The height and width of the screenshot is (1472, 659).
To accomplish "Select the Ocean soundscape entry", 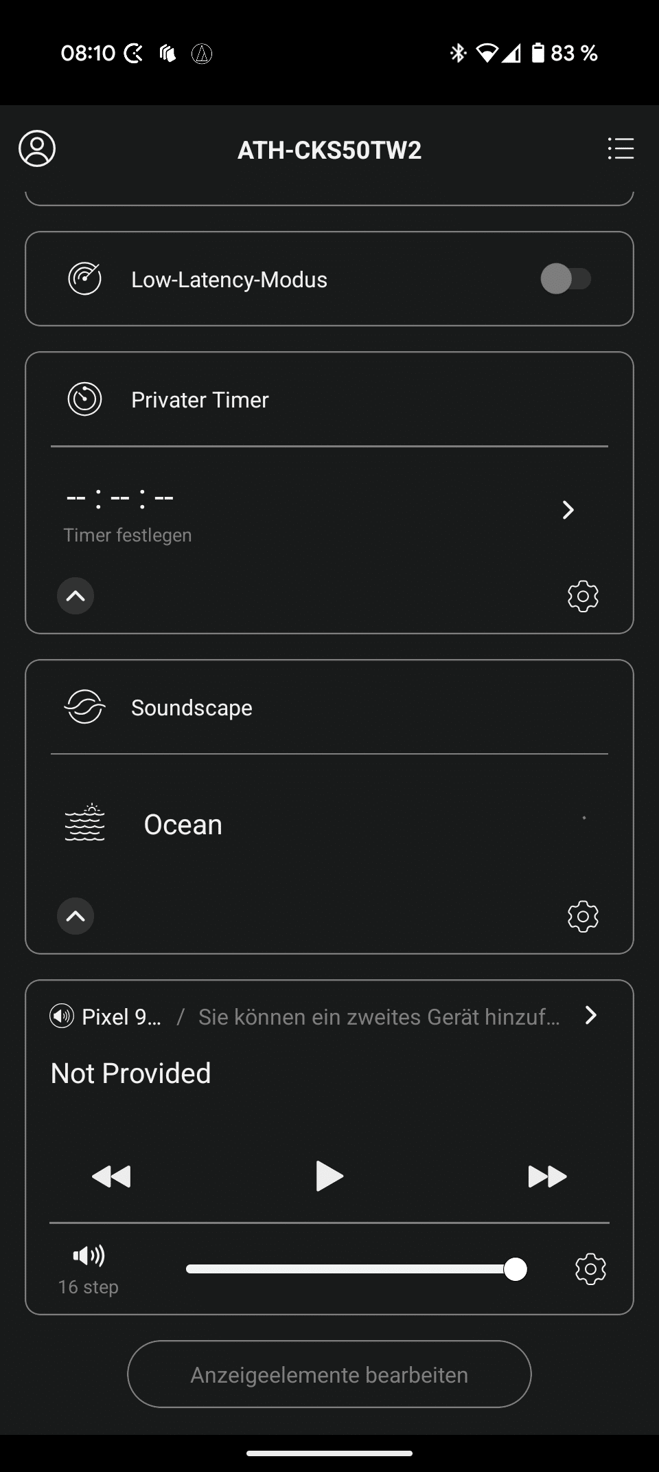I will (x=183, y=825).
